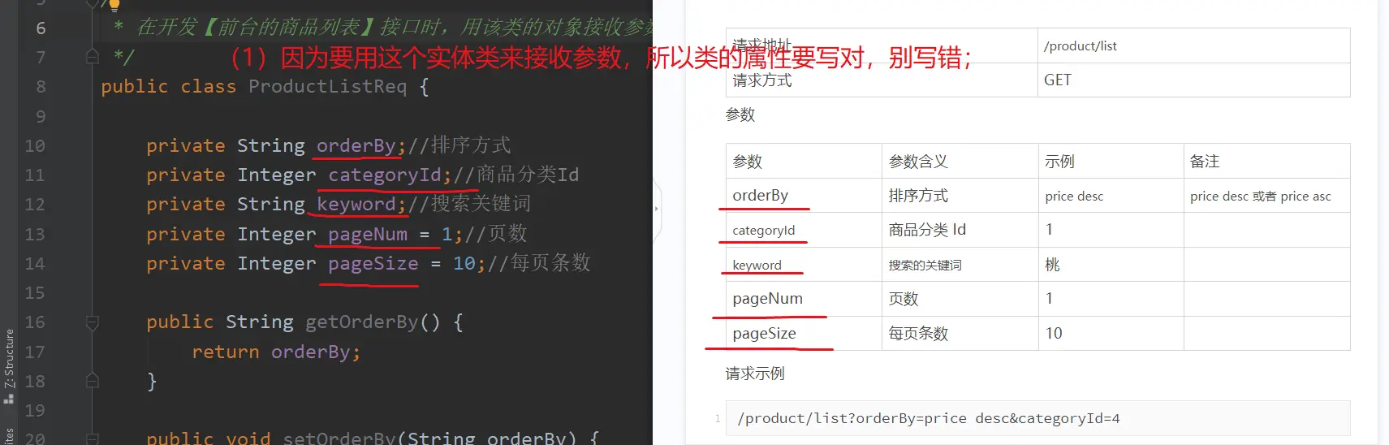Click the //搜索关键词 comment
1389x445 pixels.
pyautogui.click(x=469, y=204)
